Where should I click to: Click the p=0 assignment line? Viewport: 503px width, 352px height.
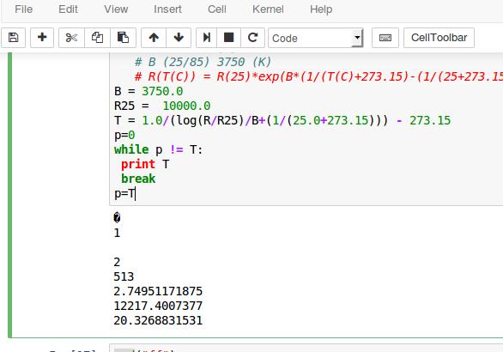(124, 135)
